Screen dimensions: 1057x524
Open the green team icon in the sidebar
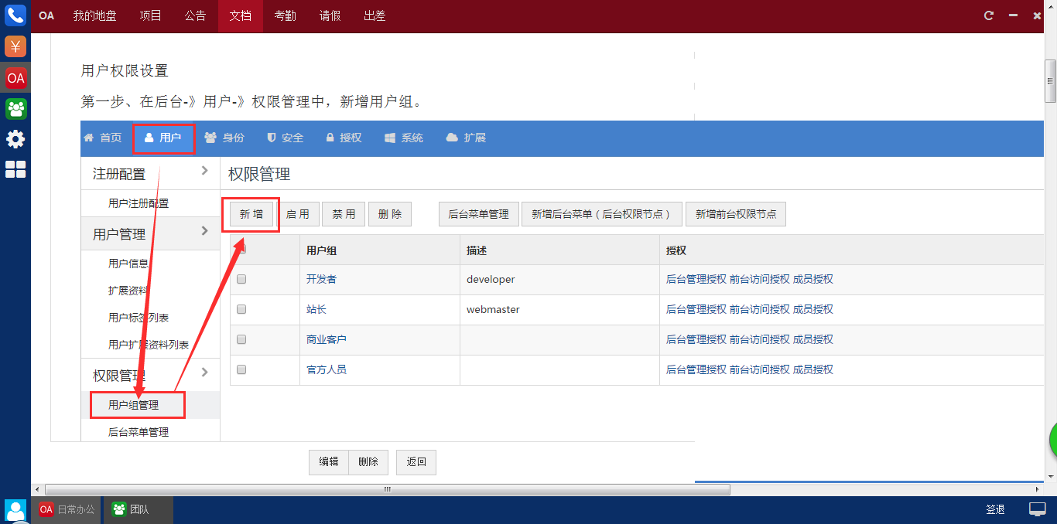point(15,108)
